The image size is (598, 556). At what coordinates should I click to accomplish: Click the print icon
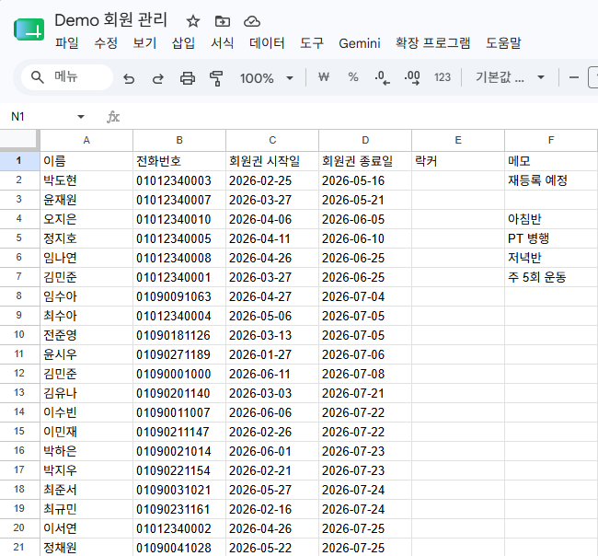coord(188,78)
